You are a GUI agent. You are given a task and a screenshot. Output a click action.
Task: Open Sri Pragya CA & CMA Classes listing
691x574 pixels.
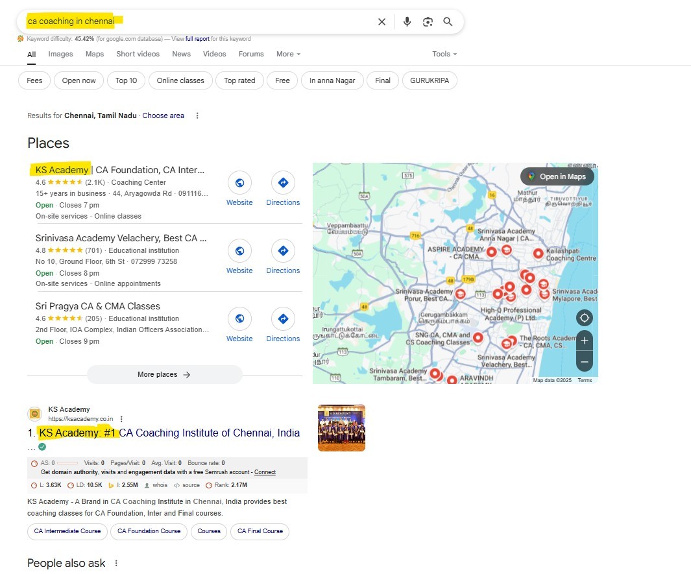(98, 306)
